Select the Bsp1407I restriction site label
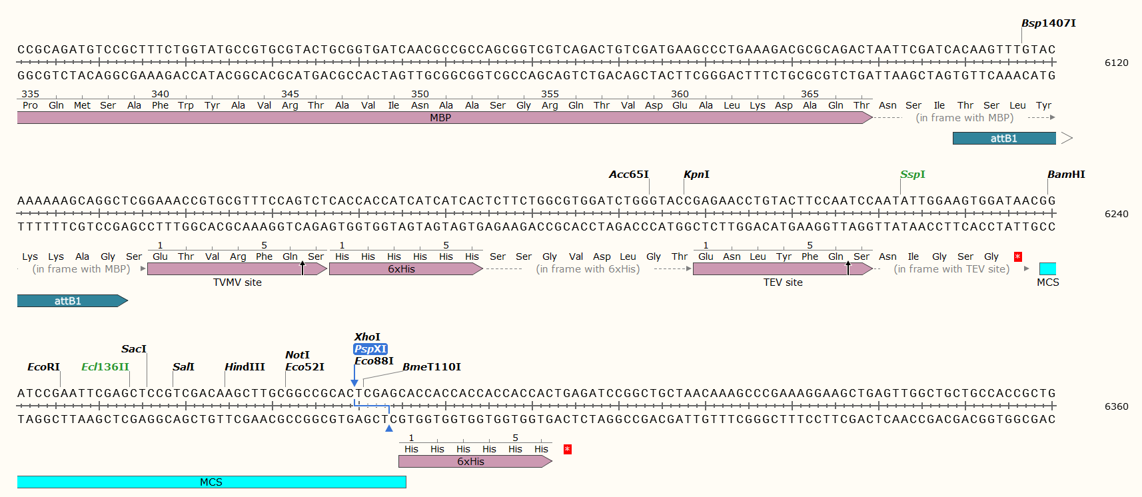1142x497 pixels. (x=1048, y=23)
